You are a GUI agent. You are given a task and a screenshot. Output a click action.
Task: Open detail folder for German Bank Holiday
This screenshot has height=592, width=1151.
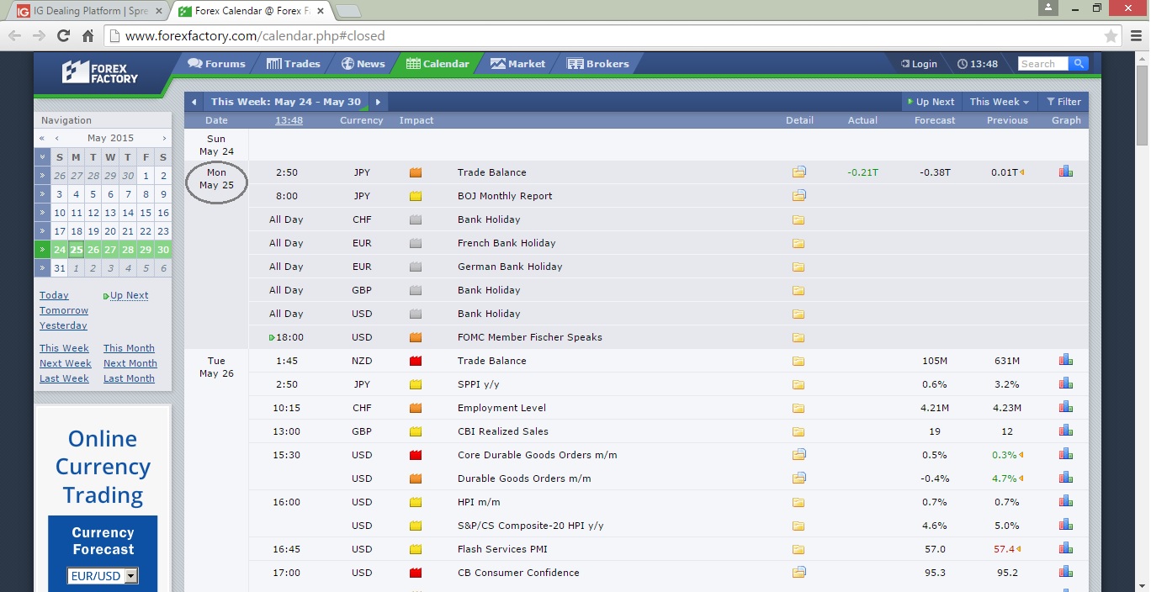click(x=798, y=267)
